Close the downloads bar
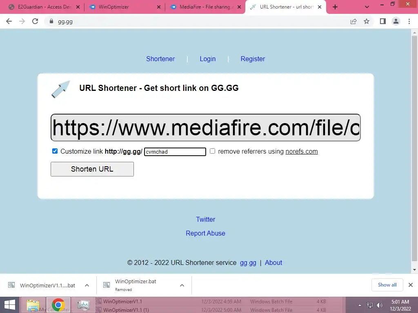This screenshot has height=313, width=418. 411,285
